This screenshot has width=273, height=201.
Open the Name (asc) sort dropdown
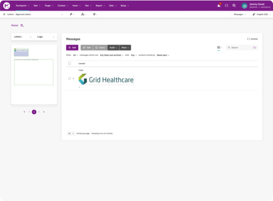(163, 55)
